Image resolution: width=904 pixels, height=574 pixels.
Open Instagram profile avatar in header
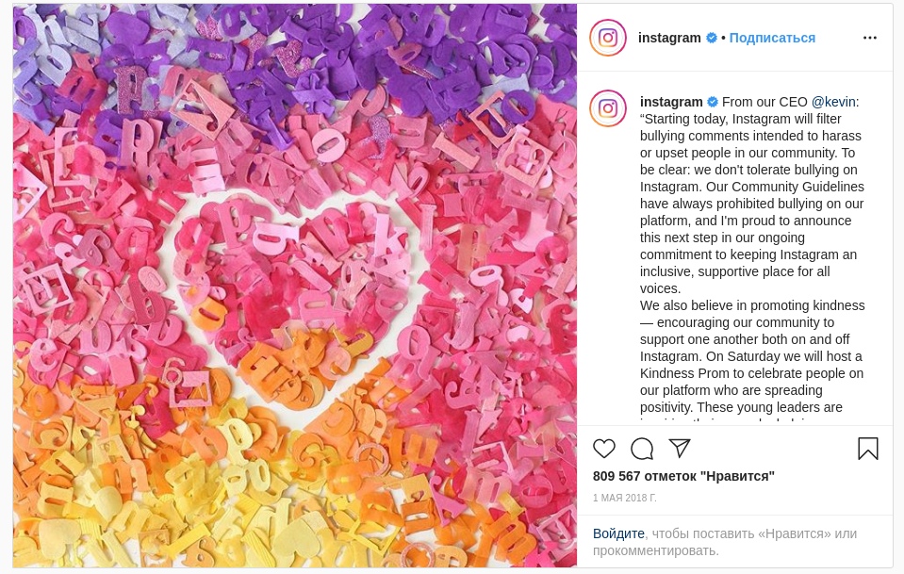[608, 38]
